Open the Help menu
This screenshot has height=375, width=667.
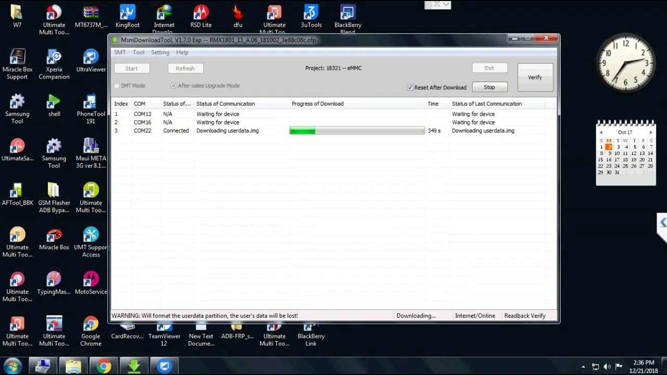tap(182, 52)
